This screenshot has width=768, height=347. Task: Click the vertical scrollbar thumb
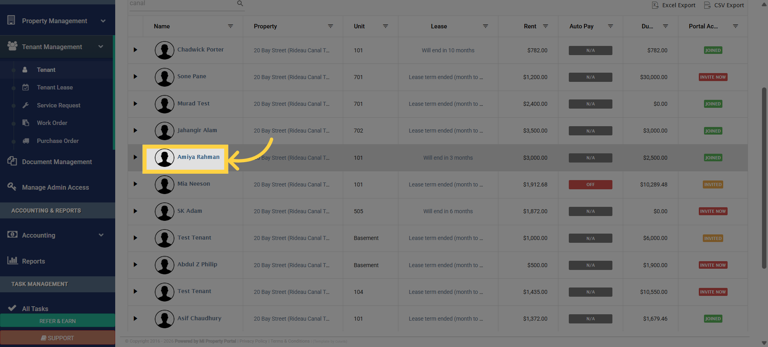pos(764,178)
